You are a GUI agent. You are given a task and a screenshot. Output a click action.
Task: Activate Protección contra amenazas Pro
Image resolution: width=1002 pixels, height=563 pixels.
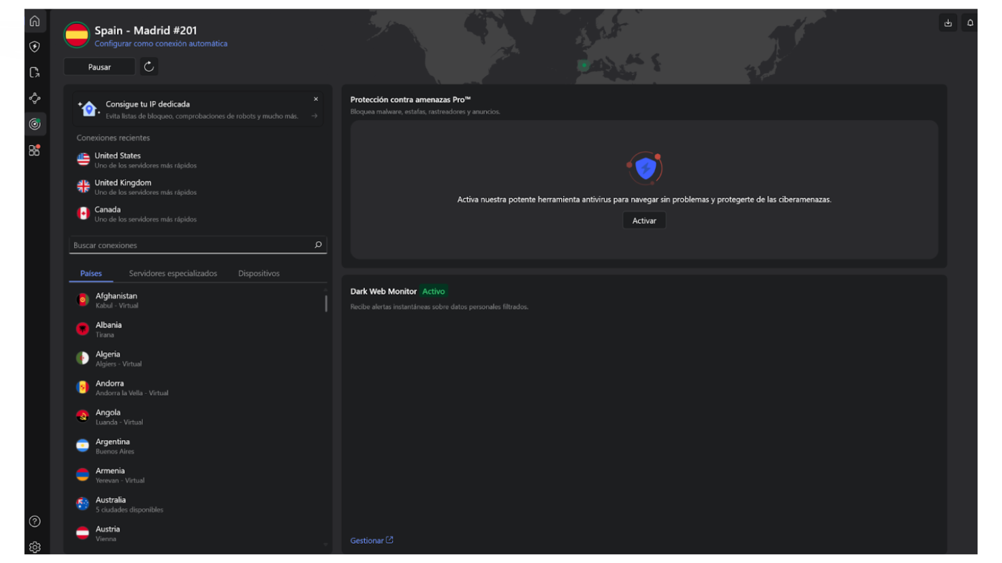point(644,220)
